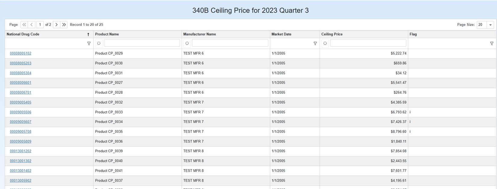
Task: Open Manufacturer Name filter operator circle
Action: tap(187, 43)
